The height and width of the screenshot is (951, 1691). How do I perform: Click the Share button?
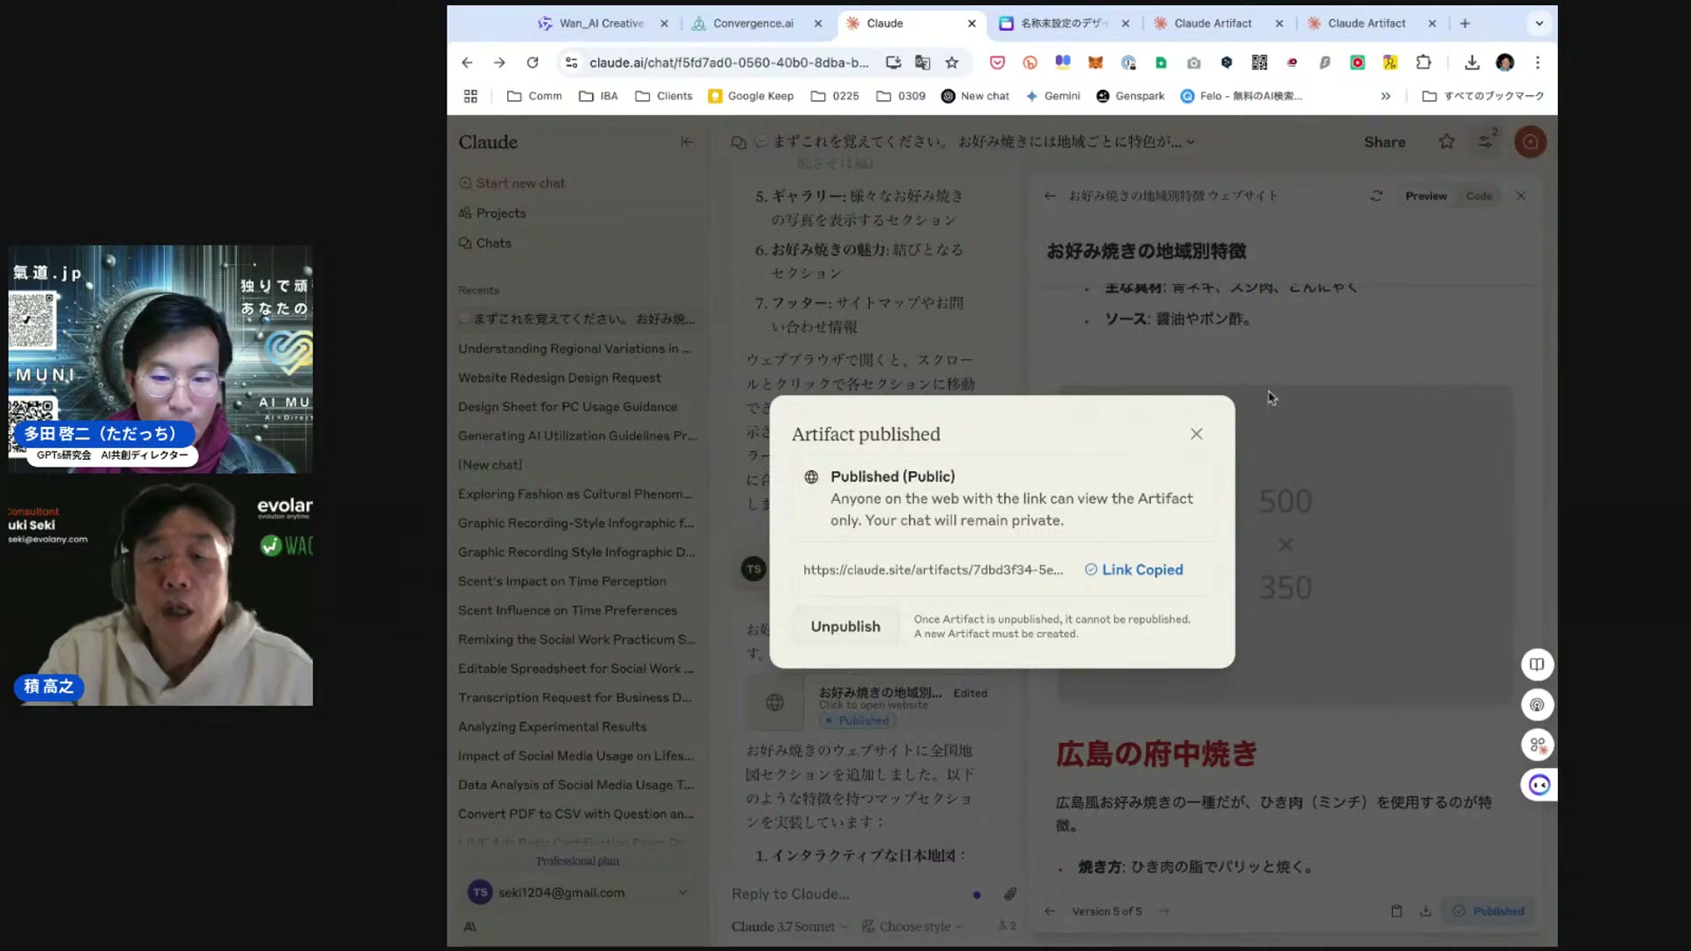click(x=1385, y=142)
